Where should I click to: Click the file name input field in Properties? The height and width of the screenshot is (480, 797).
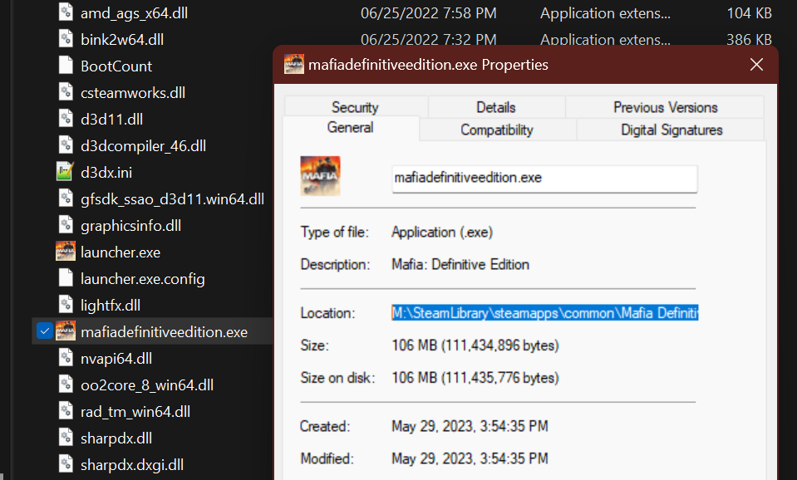544,178
